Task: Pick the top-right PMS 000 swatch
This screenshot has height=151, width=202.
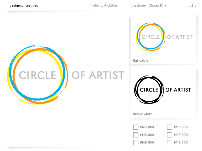Action: click(x=169, y=127)
